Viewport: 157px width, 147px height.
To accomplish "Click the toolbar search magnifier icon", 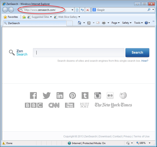I will [x=149, y=10].
